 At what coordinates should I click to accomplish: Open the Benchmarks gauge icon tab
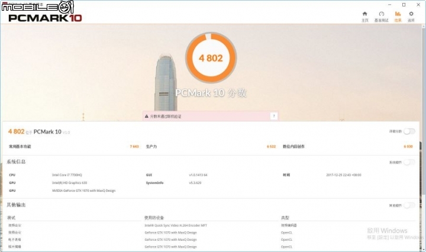381,17
